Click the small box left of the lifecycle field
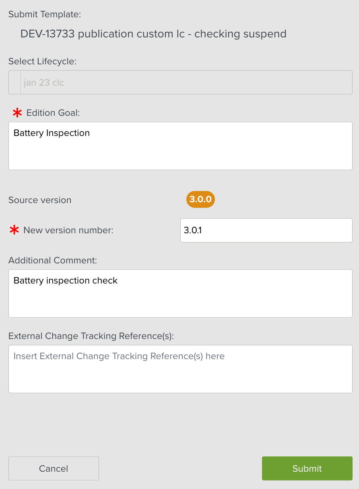359x489 pixels. (14, 82)
